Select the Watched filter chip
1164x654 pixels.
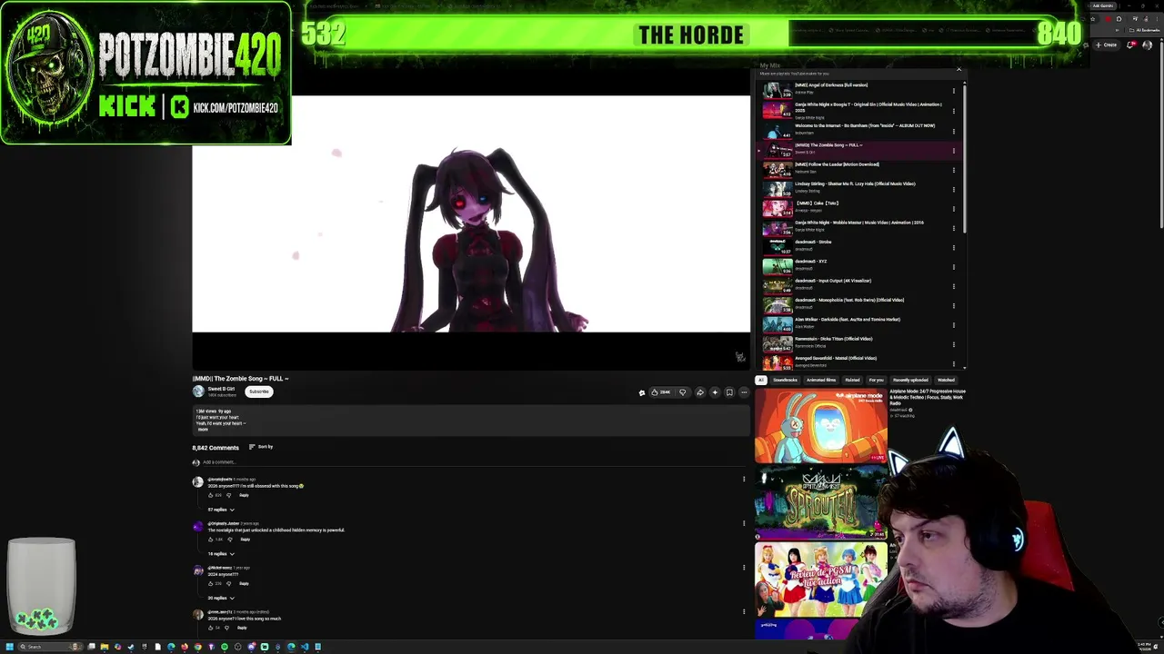[x=946, y=381]
